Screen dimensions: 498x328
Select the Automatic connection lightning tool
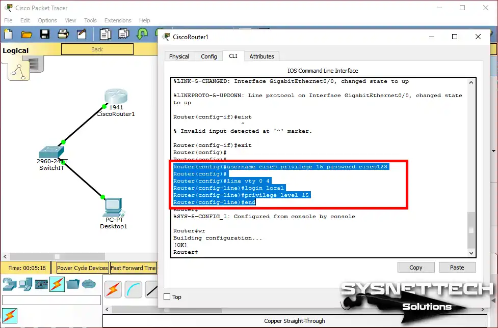pyautogui.click(x=113, y=289)
